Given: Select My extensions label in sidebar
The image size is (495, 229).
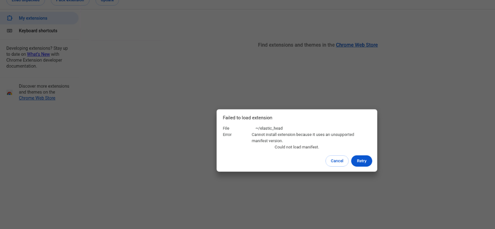Looking at the screenshot, I should (33, 18).
